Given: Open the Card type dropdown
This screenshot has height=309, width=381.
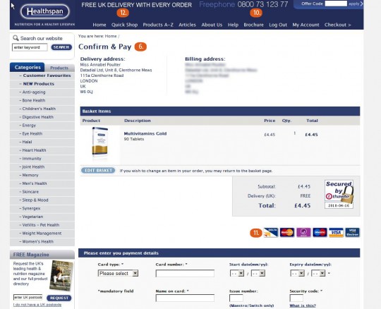Looking at the screenshot, I should coord(118,273).
